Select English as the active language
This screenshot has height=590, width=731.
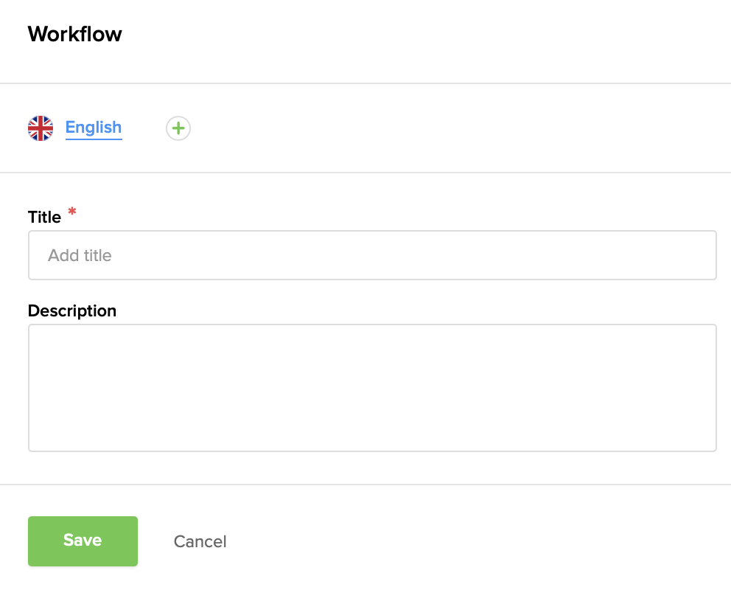tap(93, 127)
